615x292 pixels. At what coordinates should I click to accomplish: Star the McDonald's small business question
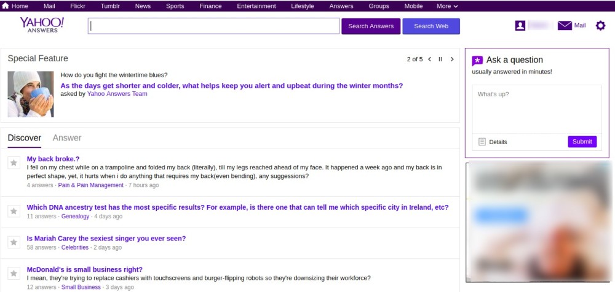coord(14,273)
